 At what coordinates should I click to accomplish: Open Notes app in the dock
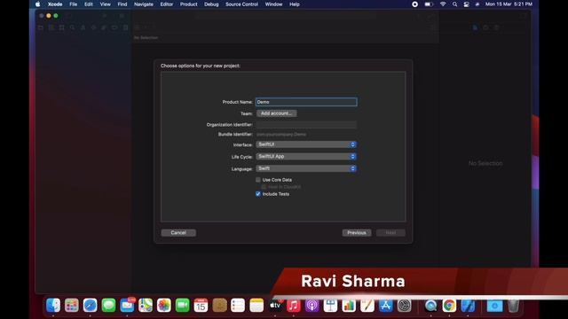tap(256, 305)
